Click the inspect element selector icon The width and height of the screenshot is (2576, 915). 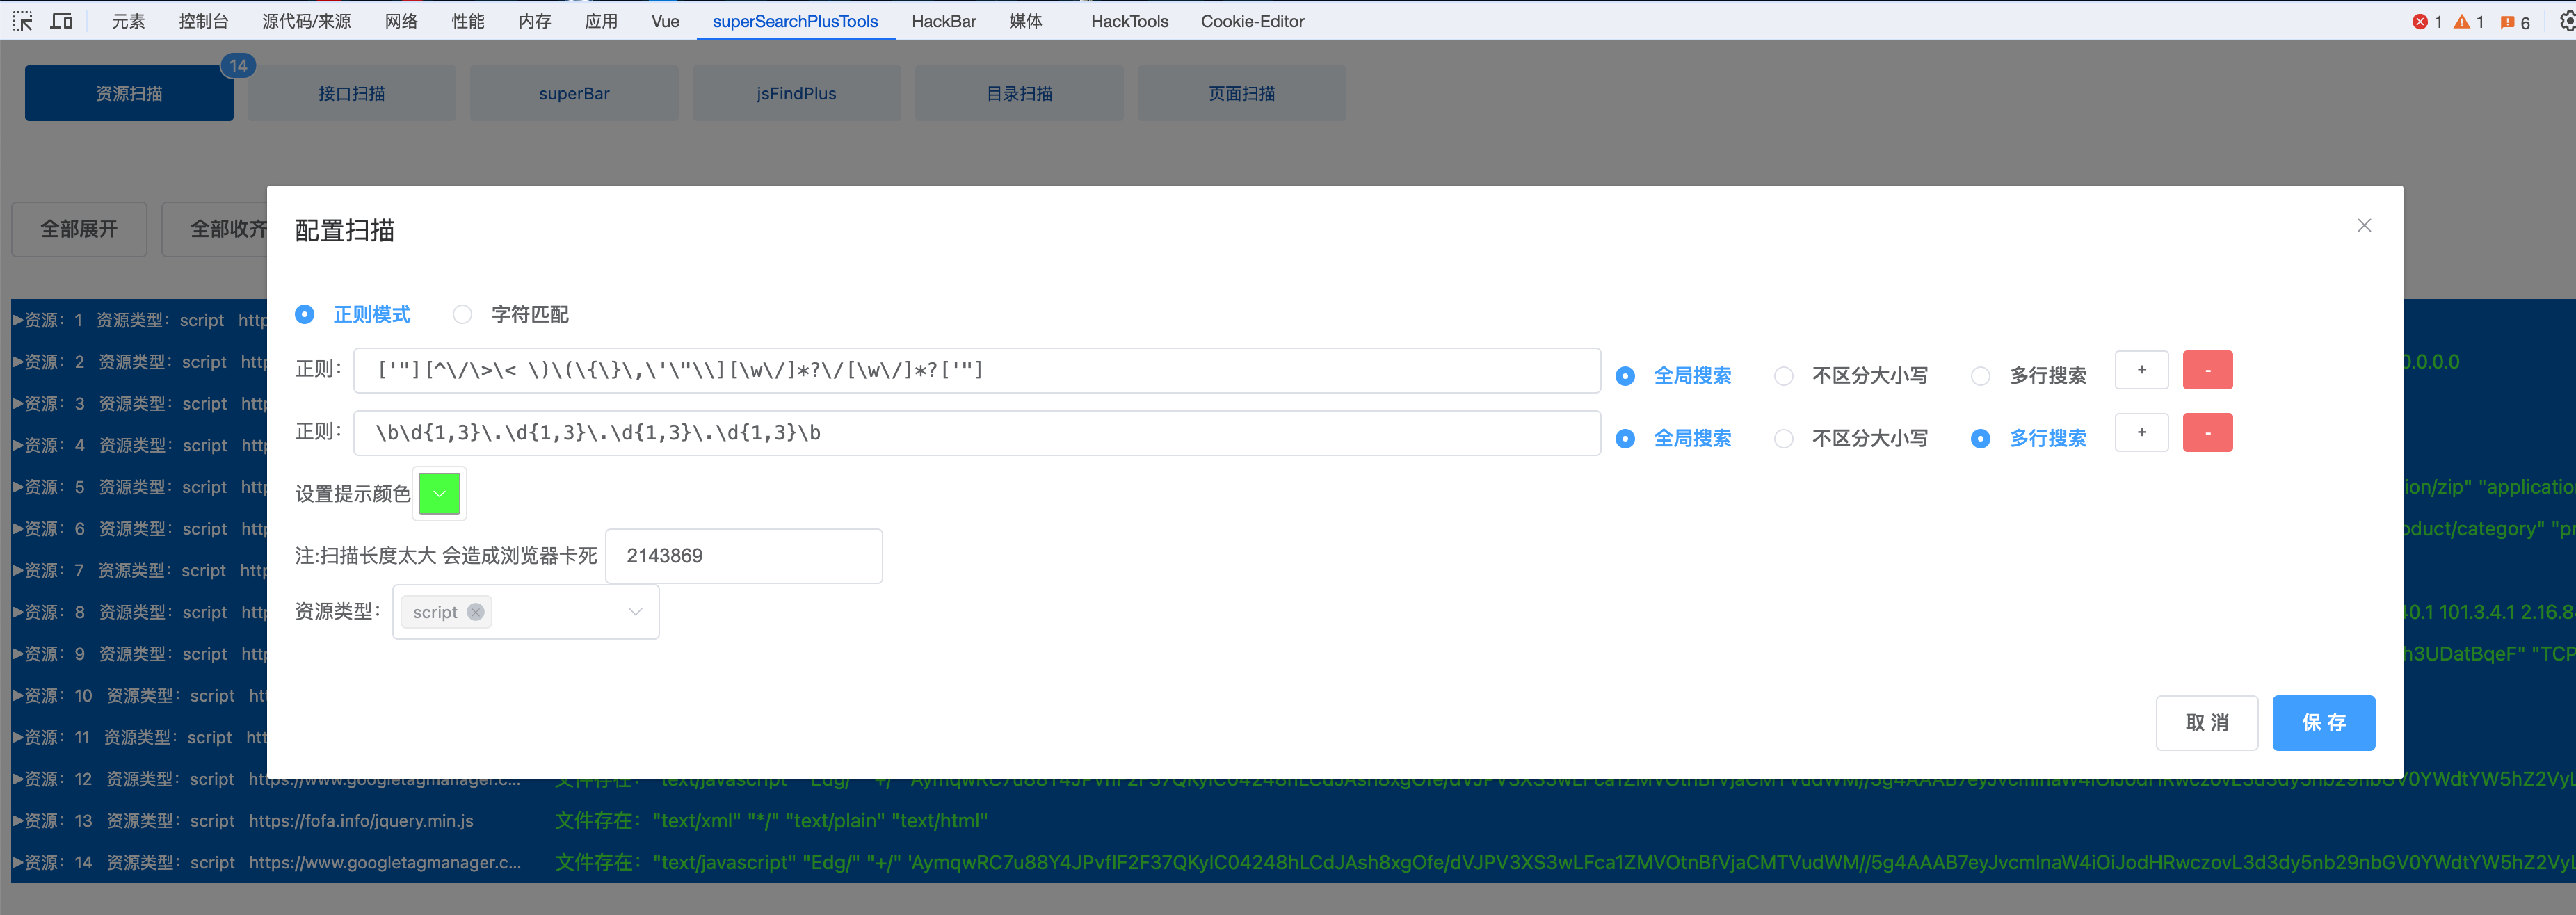[22, 21]
